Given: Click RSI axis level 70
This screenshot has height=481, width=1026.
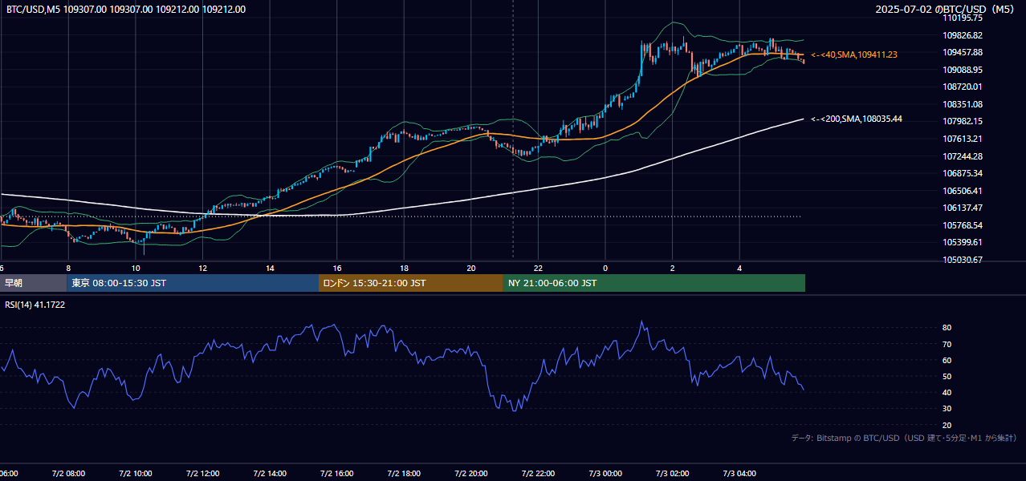Looking at the screenshot, I should click(x=947, y=344).
